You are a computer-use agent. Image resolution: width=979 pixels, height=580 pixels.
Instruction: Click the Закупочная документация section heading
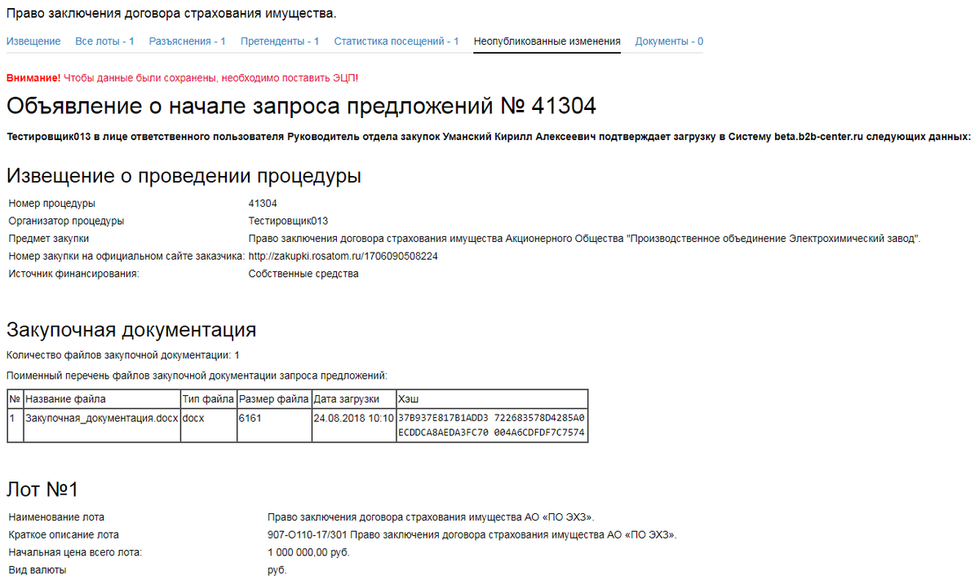pos(131,330)
